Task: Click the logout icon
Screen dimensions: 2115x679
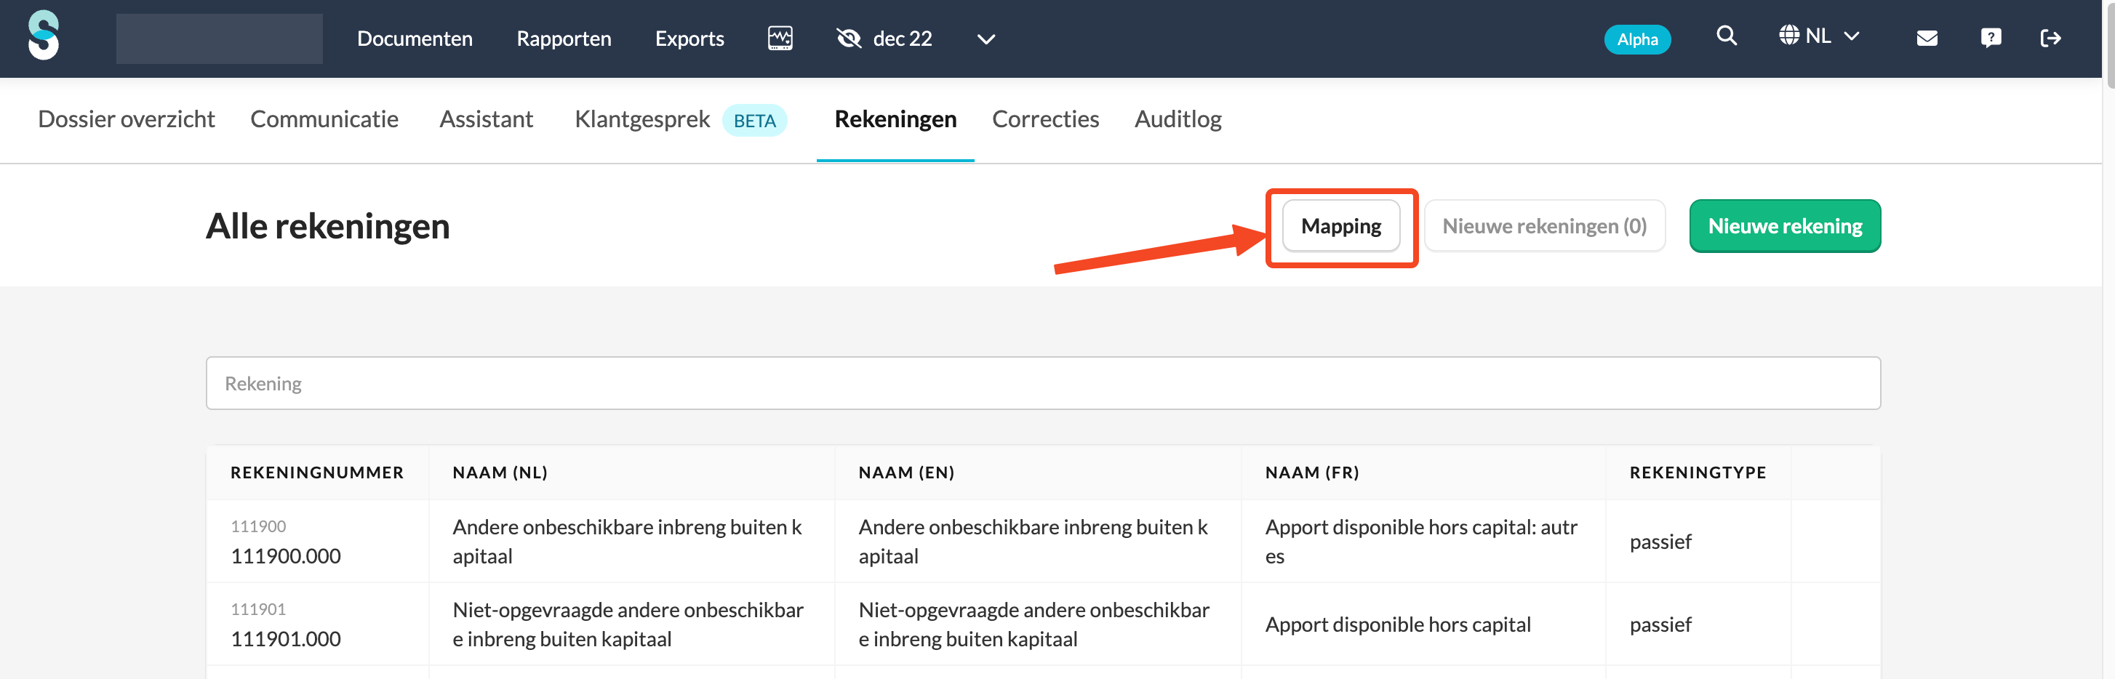Action: point(2050,39)
